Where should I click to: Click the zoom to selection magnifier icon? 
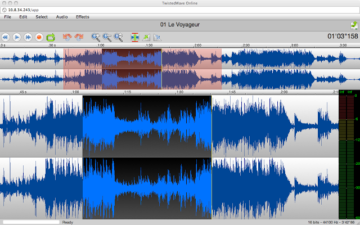pos(119,37)
